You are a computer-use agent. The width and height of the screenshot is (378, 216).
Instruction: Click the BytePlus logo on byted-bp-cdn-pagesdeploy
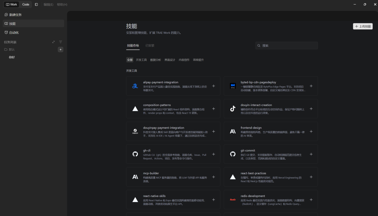233,86
